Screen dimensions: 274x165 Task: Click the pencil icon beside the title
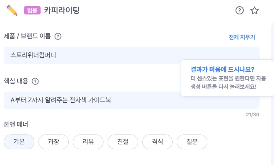[12, 10]
